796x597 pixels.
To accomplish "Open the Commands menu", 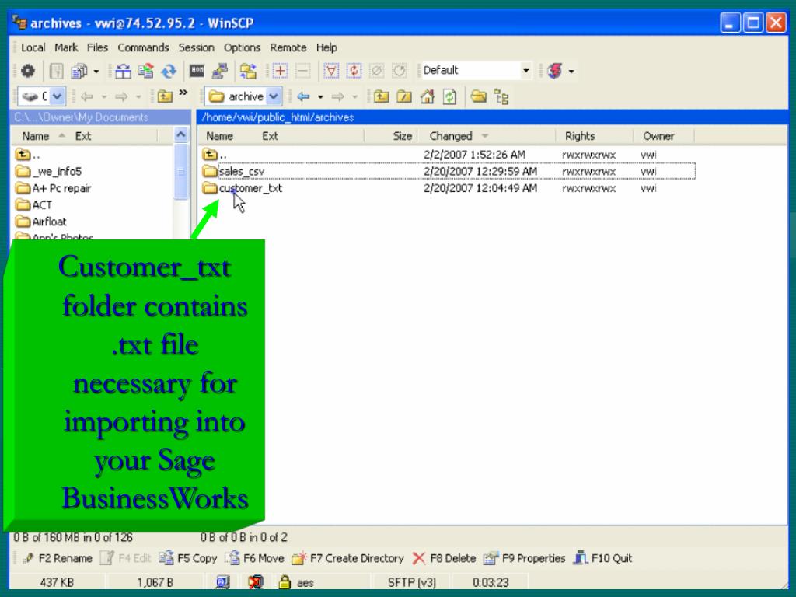I will [x=143, y=47].
